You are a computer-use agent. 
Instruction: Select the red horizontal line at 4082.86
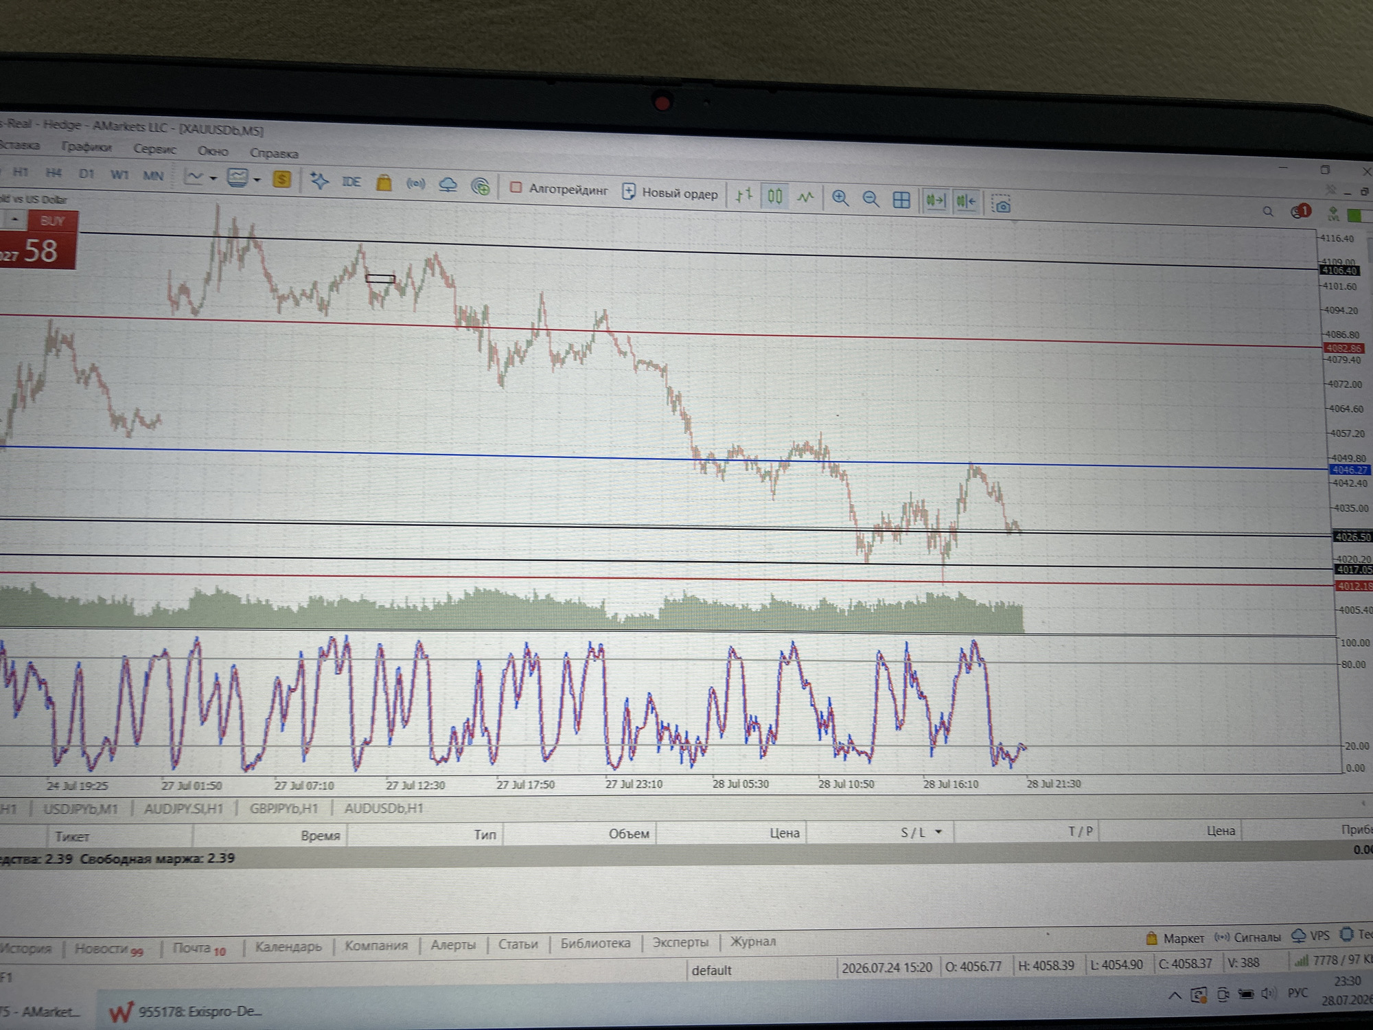(659, 333)
